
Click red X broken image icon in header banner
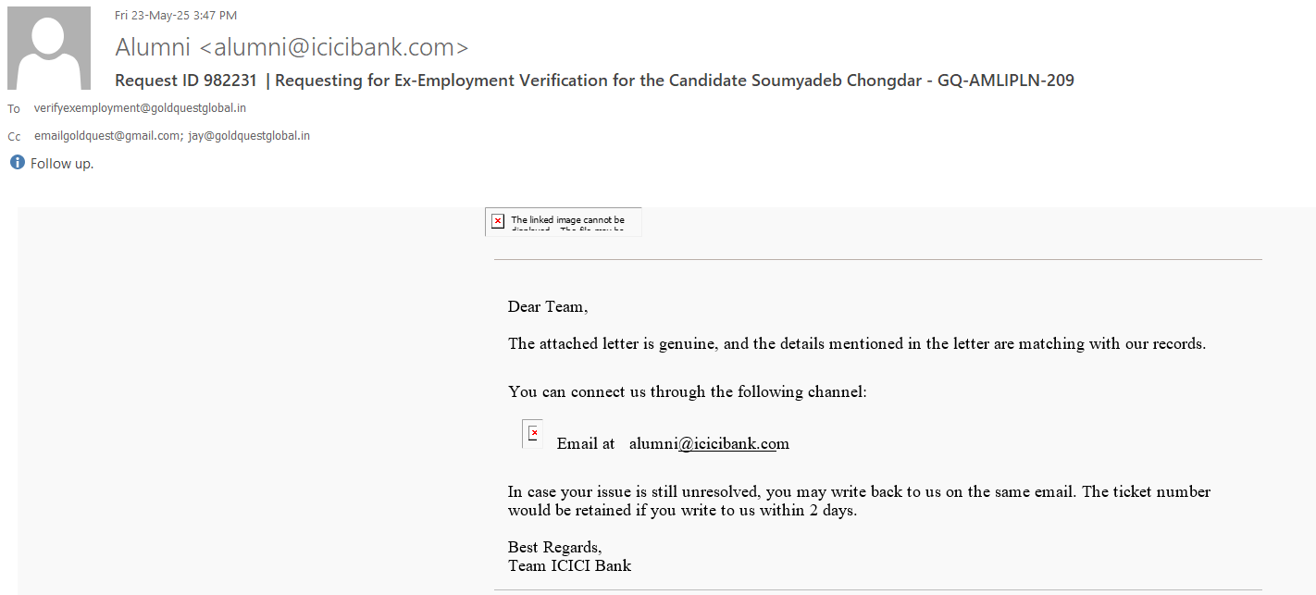pyautogui.click(x=498, y=221)
